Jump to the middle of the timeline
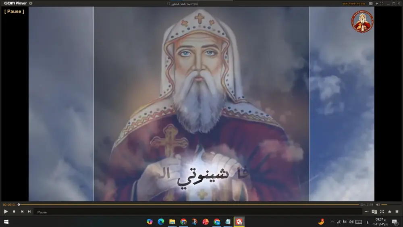The width and height of the screenshot is (403, 227). coord(189,205)
